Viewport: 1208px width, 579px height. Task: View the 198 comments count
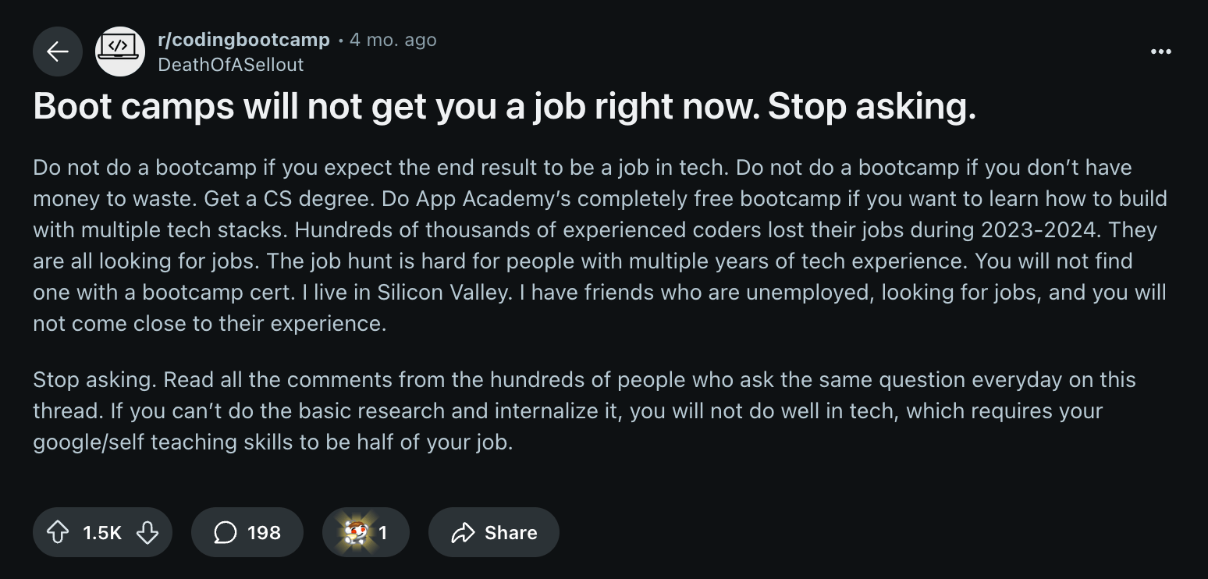point(264,532)
